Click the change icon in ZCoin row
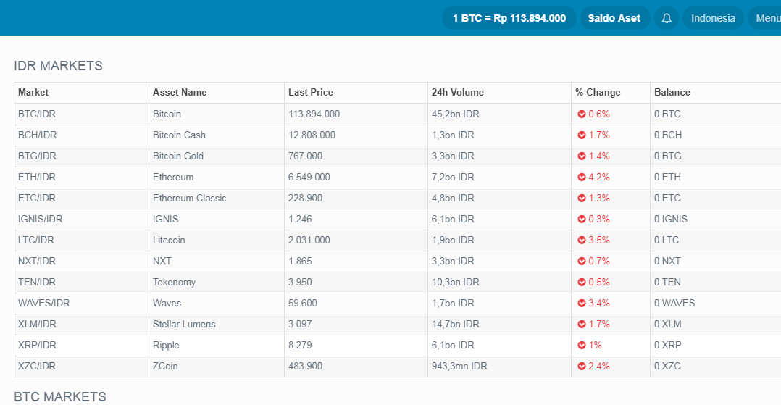781x405 pixels. click(x=581, y=367)
